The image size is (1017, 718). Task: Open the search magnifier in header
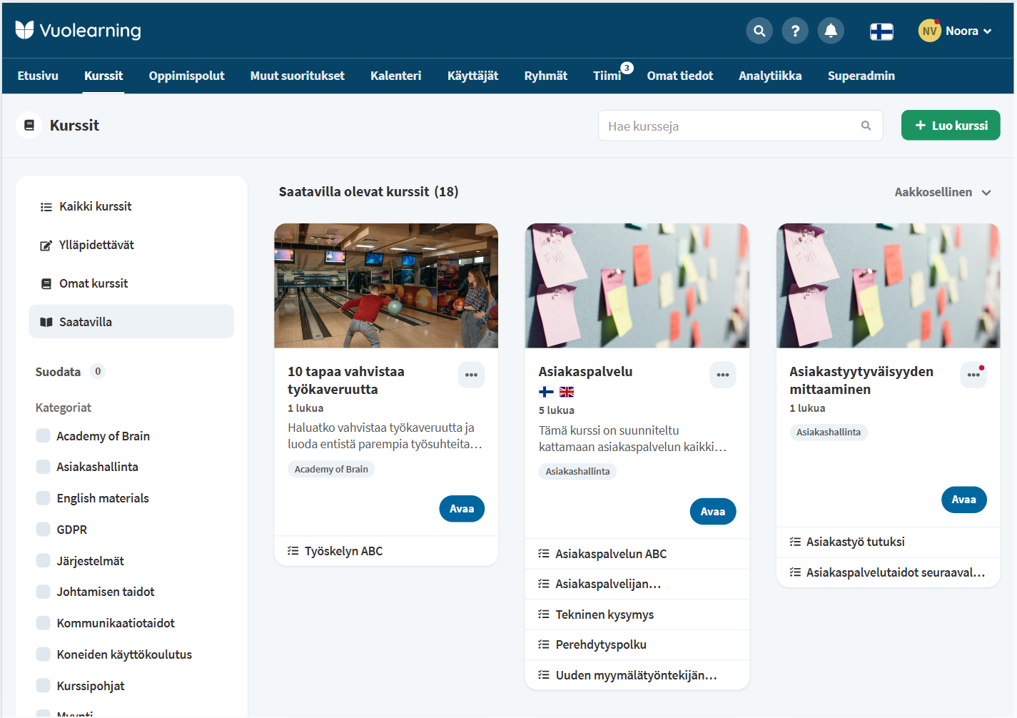tap(759, 31)
